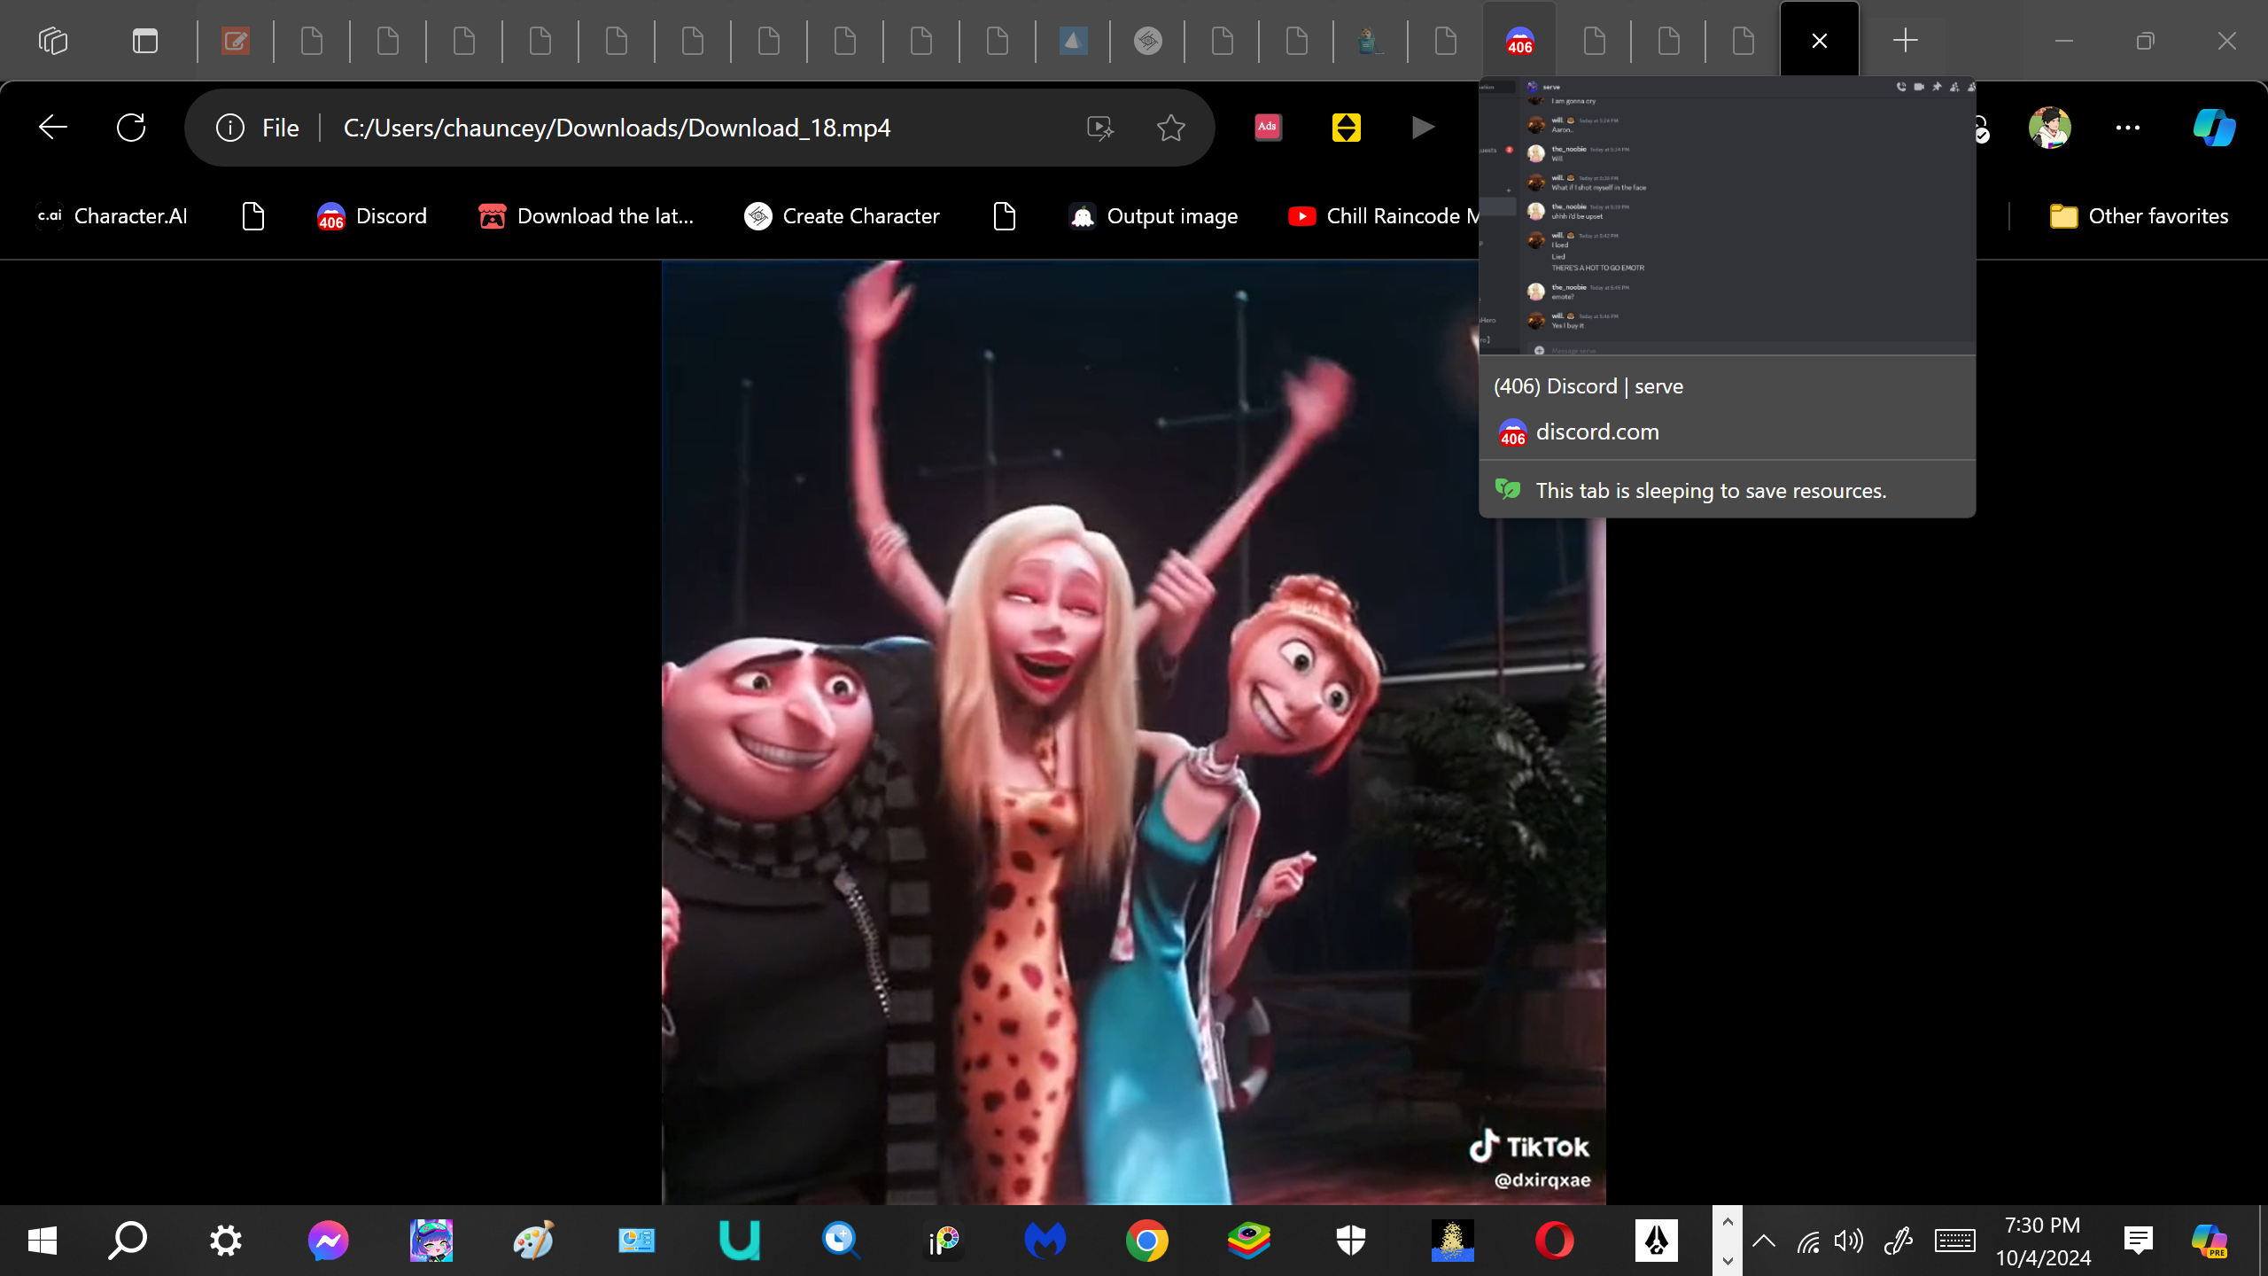Launch the ibisPaint iP app in taskbar
This screenshot has height=1276, width=2268.
(944, 1241)
